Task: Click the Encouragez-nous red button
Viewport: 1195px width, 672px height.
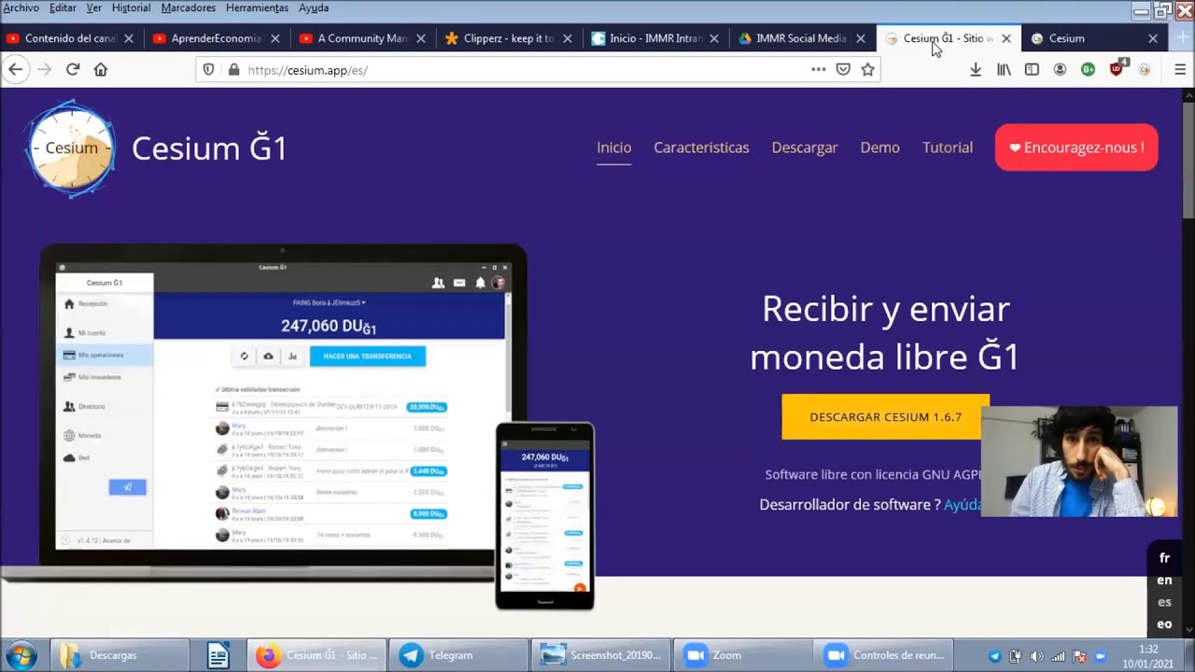Action: pos(1076,147)
